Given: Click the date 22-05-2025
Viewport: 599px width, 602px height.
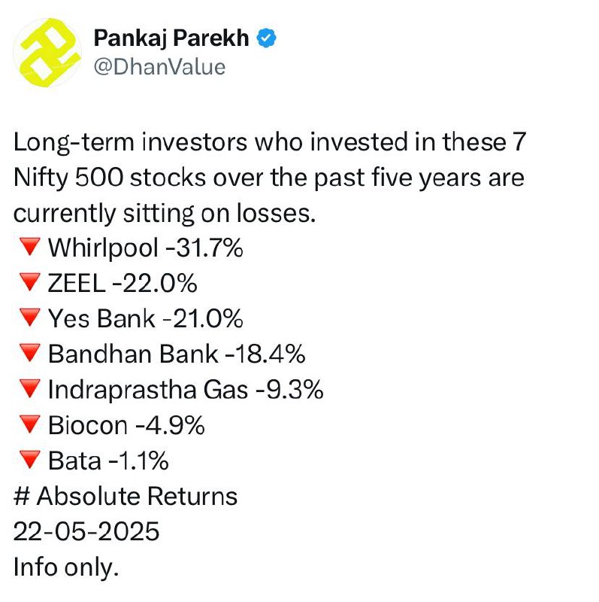Looking at the screenshot, I should click(86, 532).
